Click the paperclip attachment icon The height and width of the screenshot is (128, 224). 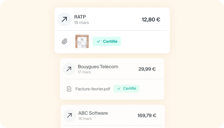coord(64,41)
